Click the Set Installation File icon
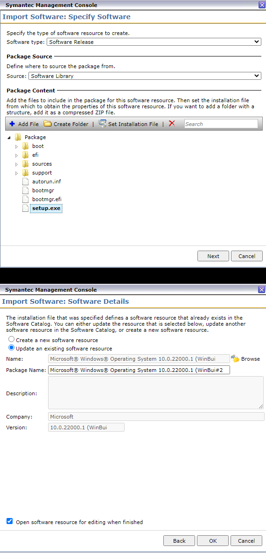This screenshot has height=553, width=266. point(102,124)
